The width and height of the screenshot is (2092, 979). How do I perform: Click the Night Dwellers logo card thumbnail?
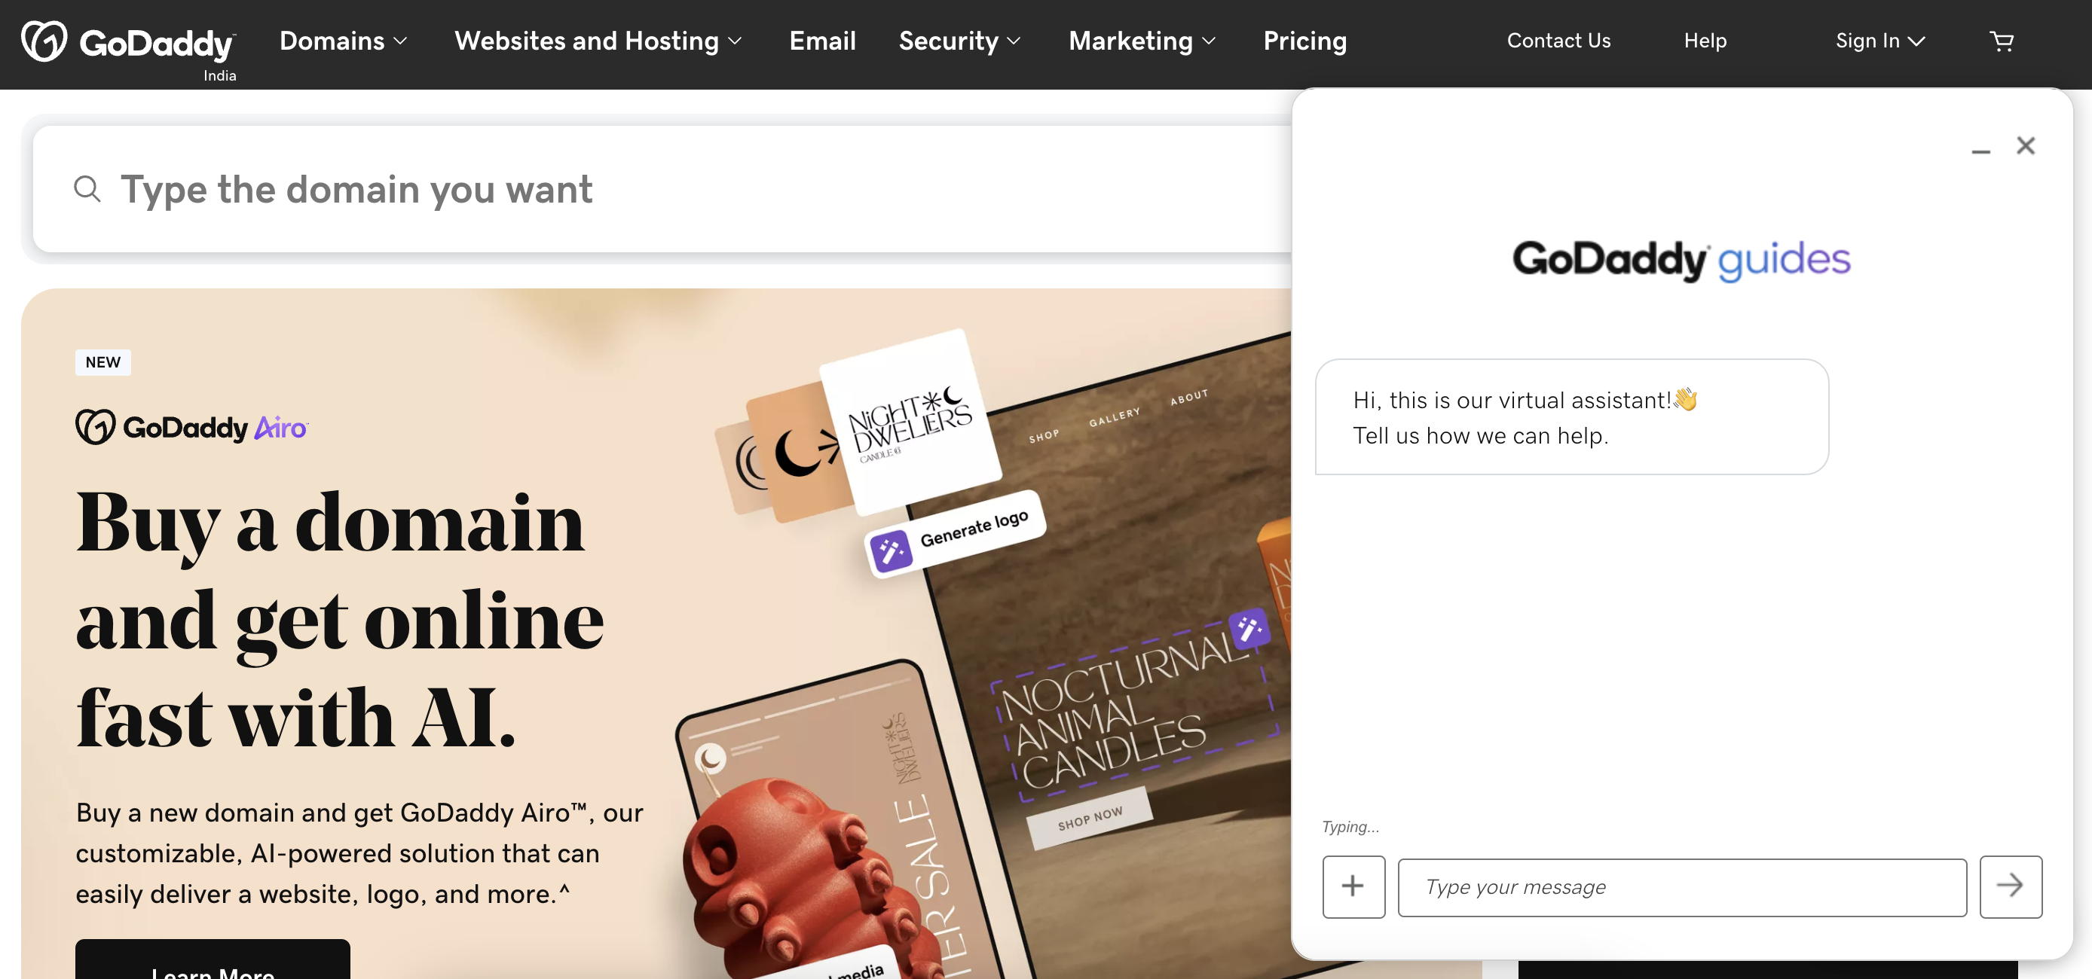point(910,422)
